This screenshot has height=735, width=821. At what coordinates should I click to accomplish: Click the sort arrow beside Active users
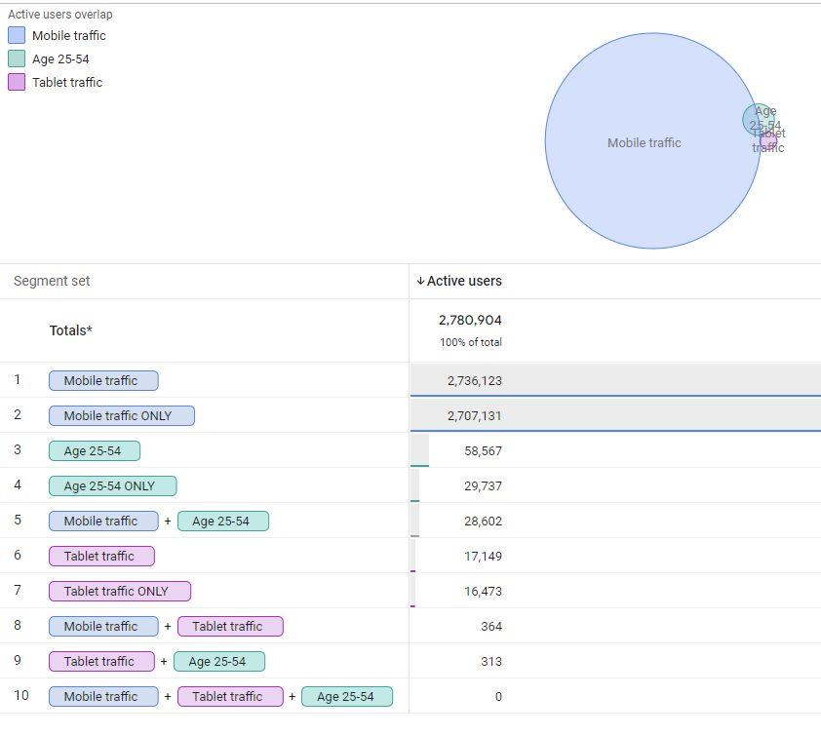click(420, 281)
